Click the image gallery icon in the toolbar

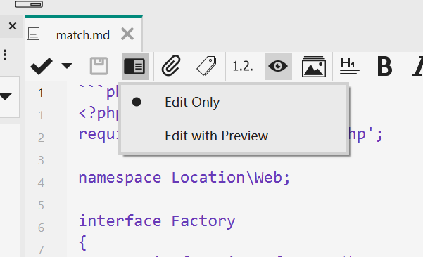[x=314, y=66]
